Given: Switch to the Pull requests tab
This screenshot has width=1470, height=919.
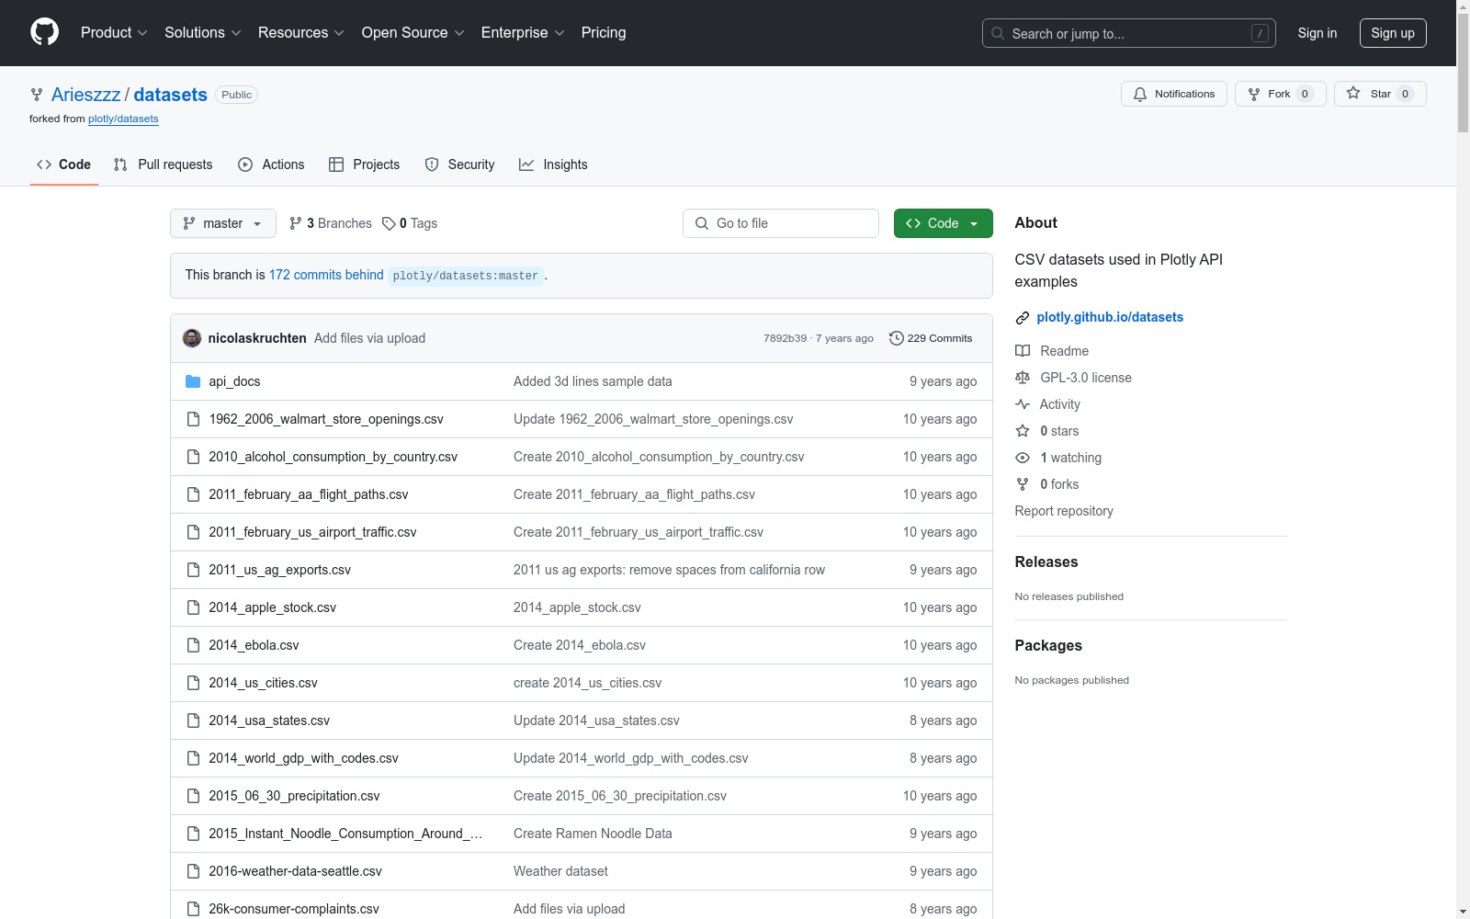Looking at the screenshot, I should tap(163, 165).
